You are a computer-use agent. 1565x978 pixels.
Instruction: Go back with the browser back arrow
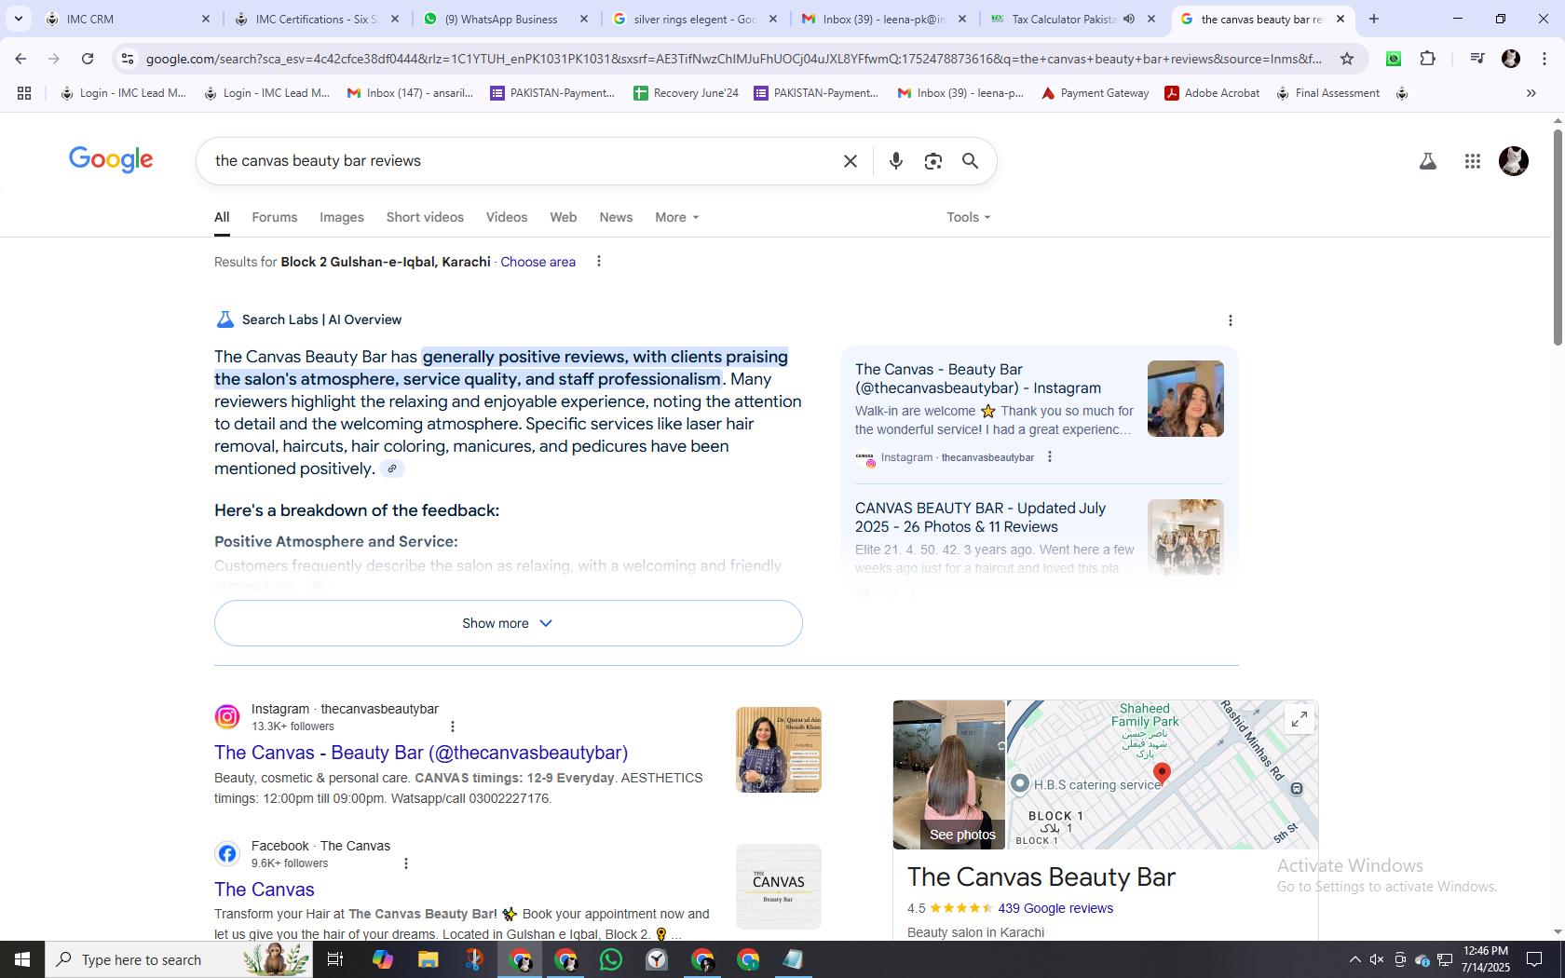20,59
